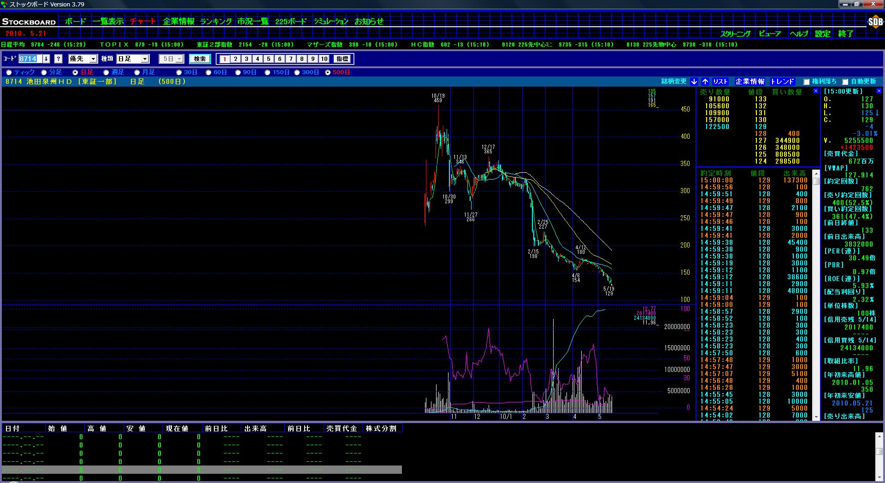This screenshot has width=885, height=483.
Task: Click the stock code input field
Action: pyautogui.click(x=29, y=59)
